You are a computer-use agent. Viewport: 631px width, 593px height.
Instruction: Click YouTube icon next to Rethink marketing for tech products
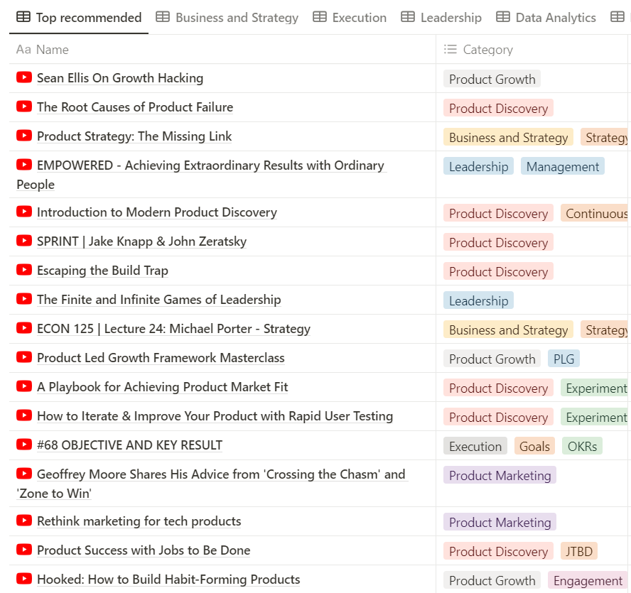24,520
